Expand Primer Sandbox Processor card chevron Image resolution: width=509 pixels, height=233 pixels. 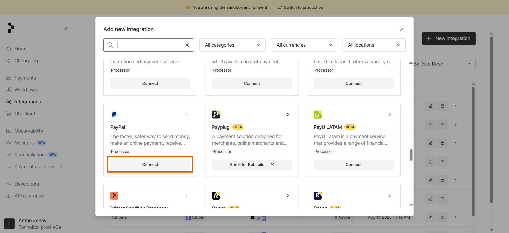coord(186,196)
